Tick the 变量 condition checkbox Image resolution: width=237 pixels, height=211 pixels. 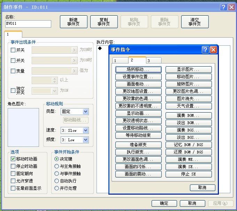click(13, 71)
